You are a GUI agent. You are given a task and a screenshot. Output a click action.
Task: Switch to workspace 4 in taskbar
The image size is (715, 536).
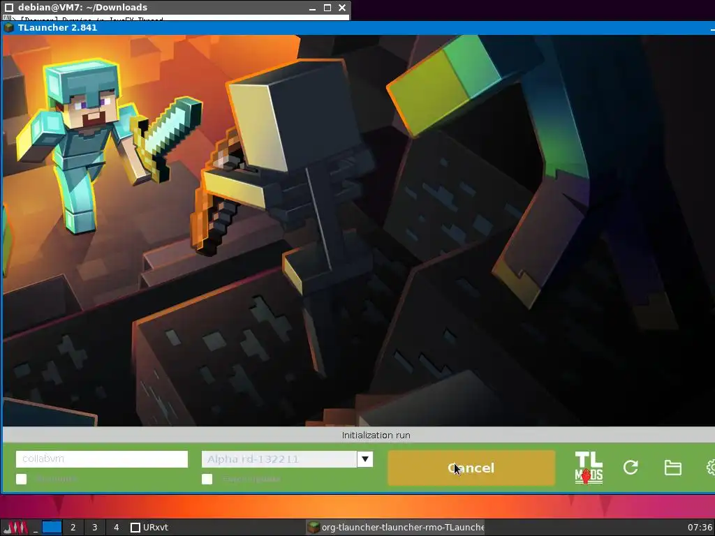[x=117, y=528]
